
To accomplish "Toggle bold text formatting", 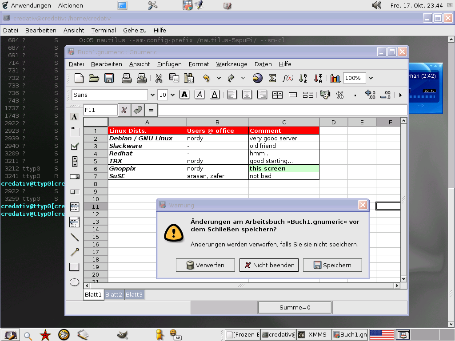I will coord(184,95).
